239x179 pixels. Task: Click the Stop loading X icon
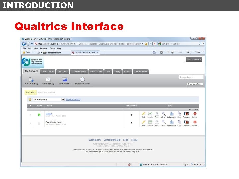tap(155, 44)
